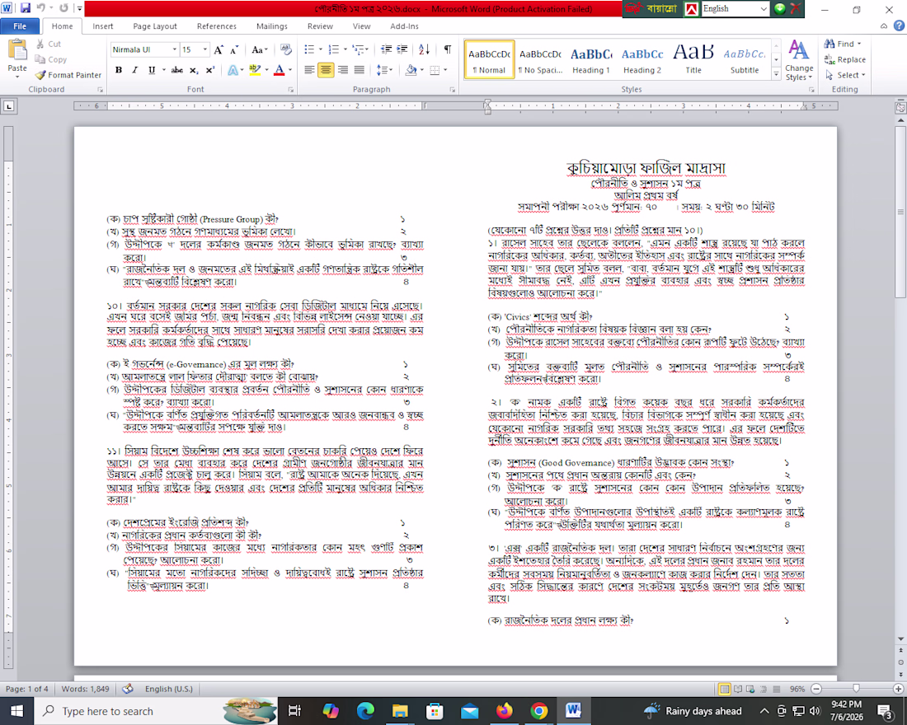
Task: Show paragraph marks with pilcrow icon
Action: (447, 49)
